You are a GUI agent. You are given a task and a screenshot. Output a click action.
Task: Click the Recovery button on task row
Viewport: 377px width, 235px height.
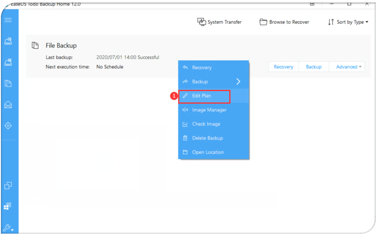click(283, 67)
